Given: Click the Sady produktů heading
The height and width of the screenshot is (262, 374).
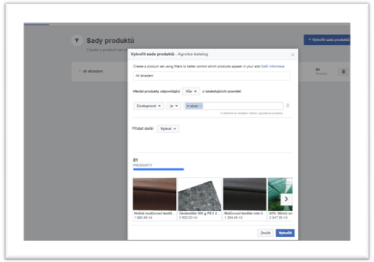Looking at the screenshot, I should pos(110,41).
